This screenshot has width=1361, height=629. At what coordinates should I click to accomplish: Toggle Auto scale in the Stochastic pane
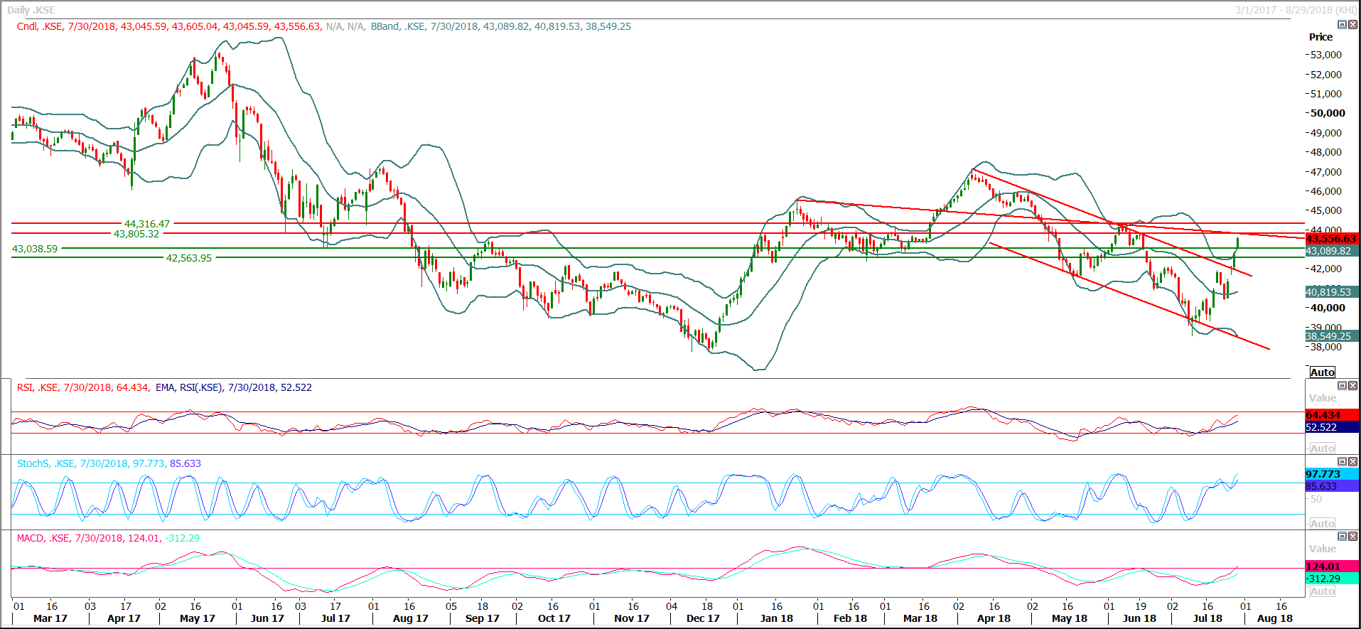1322,524
